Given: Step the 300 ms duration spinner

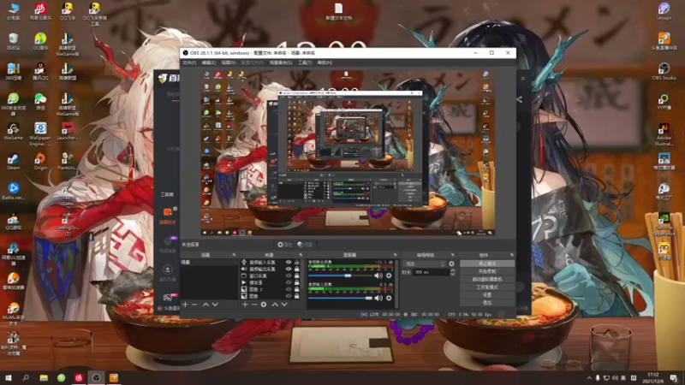Looking at the screenshot, I should coord(452,272).
